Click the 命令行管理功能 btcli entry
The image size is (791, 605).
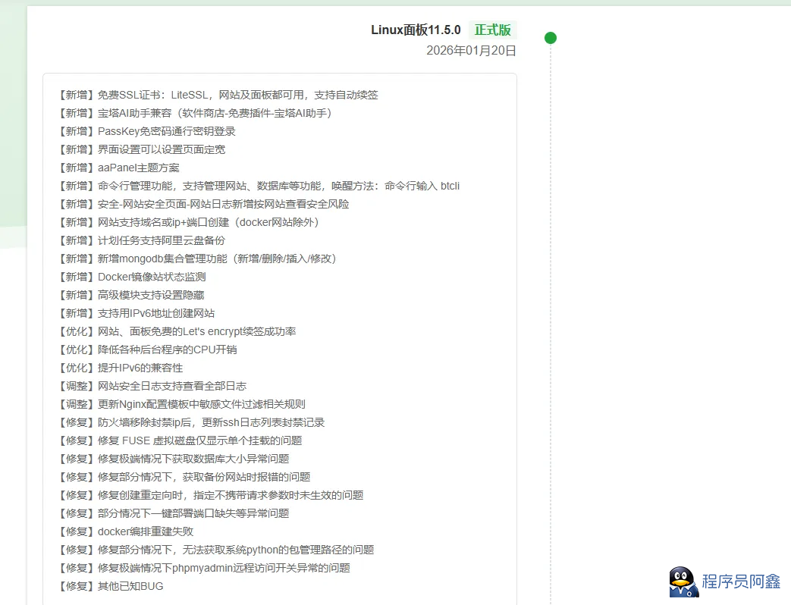(258, 186)
